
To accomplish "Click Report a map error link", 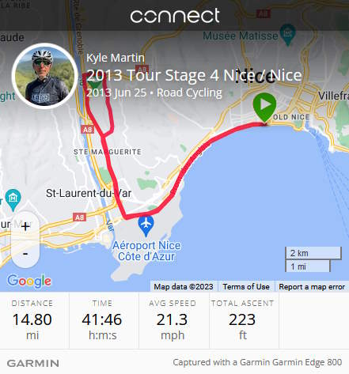I will tap(312, 286).
